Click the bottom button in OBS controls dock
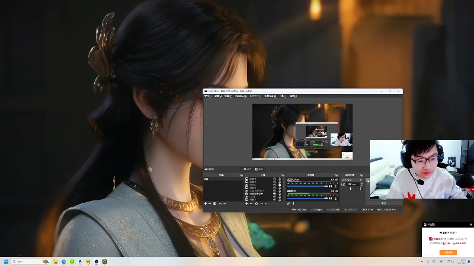474x266 pixels. pos(383,203)
